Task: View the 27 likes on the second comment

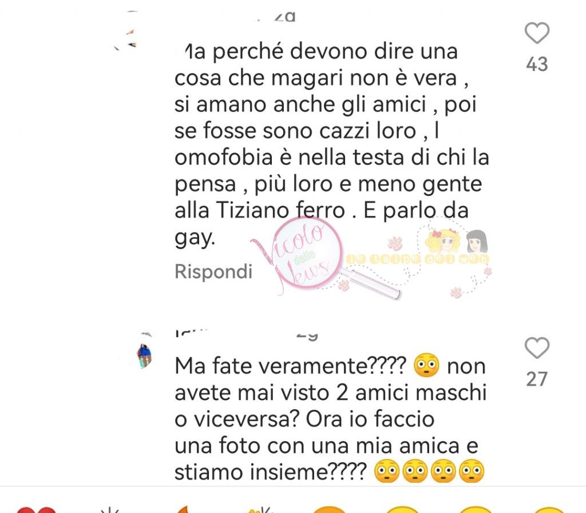Action: [537, 379]
